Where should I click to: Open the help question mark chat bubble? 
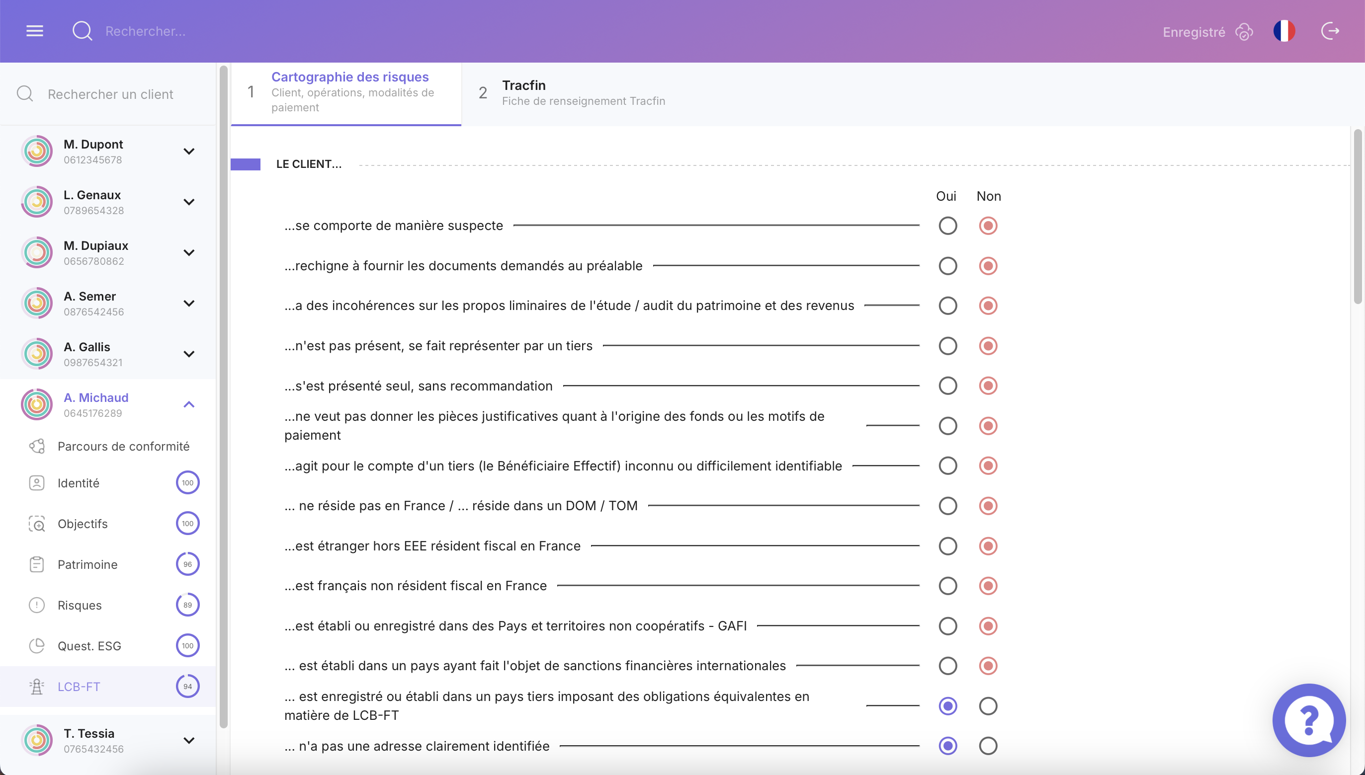pos(1308,720)
